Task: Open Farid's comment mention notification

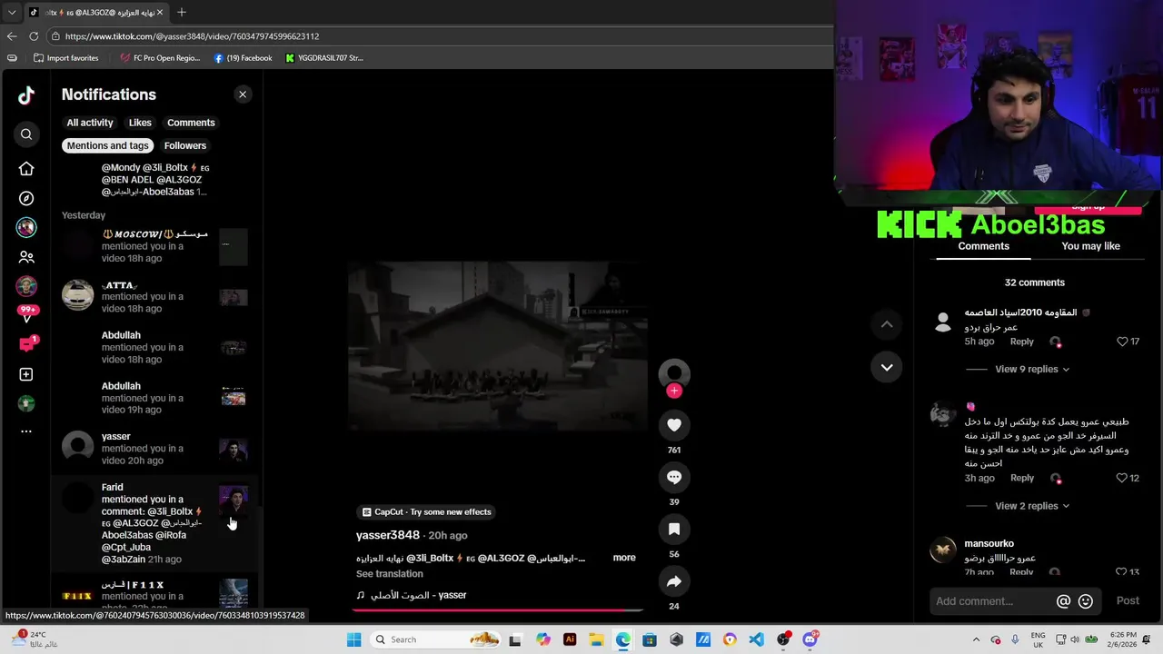Action: click(154, 523)
